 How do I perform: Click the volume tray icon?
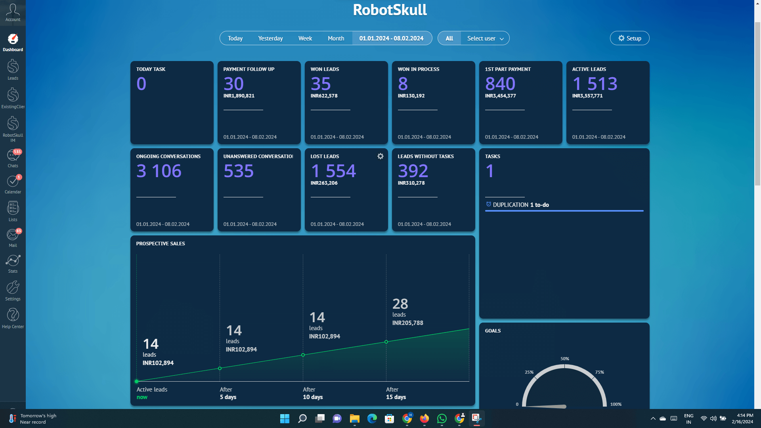point(713,418)
